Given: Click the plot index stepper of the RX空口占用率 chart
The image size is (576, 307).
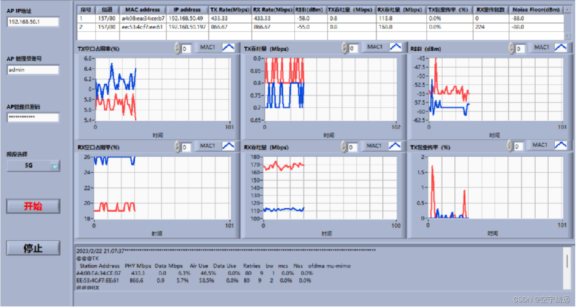Looking at the screenshot, I should coord(178,147).
